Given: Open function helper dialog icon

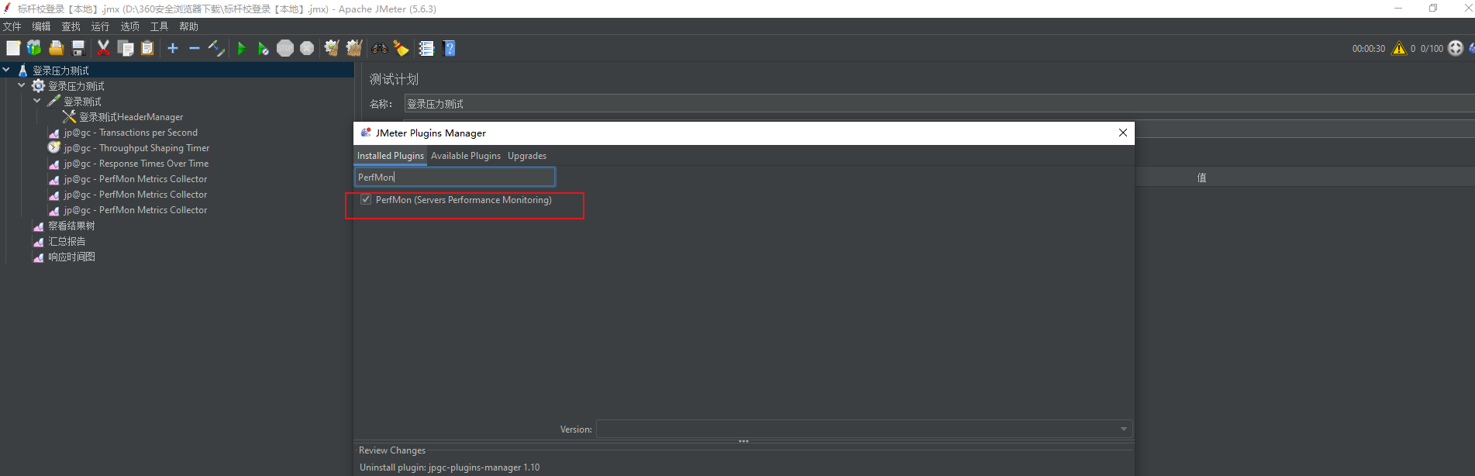Looking at the screenshot, I should [x=426, y=48].
